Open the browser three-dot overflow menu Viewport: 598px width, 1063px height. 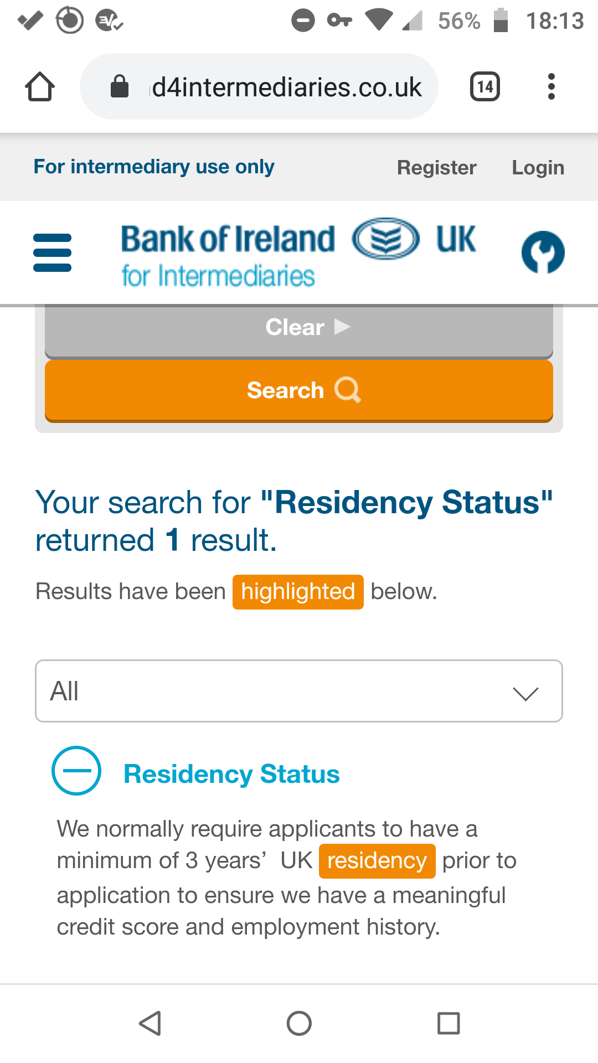(x=551, y=86)
